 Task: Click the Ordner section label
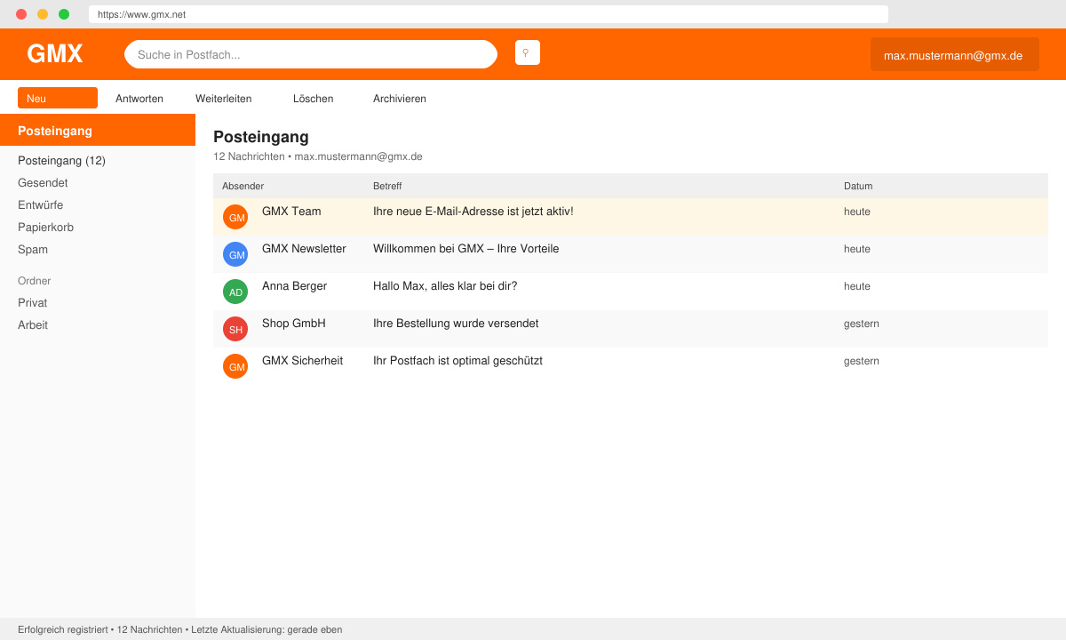(35, 281)
